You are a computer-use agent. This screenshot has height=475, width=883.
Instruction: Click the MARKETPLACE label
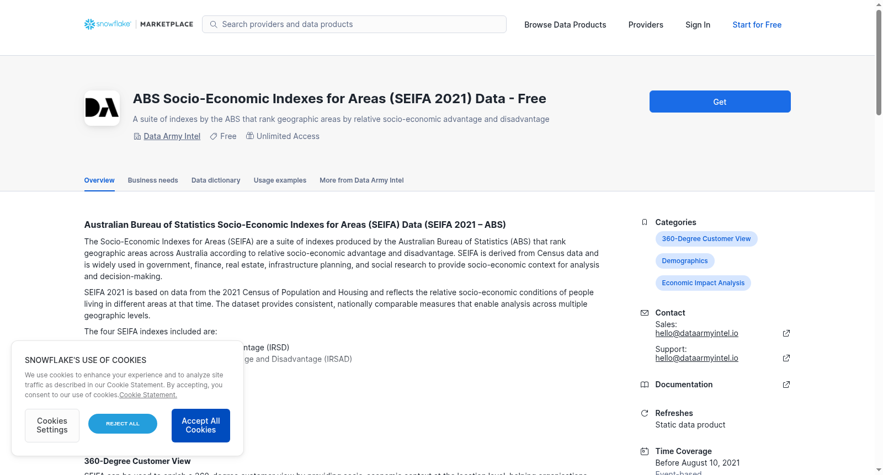tap(167, 24)
